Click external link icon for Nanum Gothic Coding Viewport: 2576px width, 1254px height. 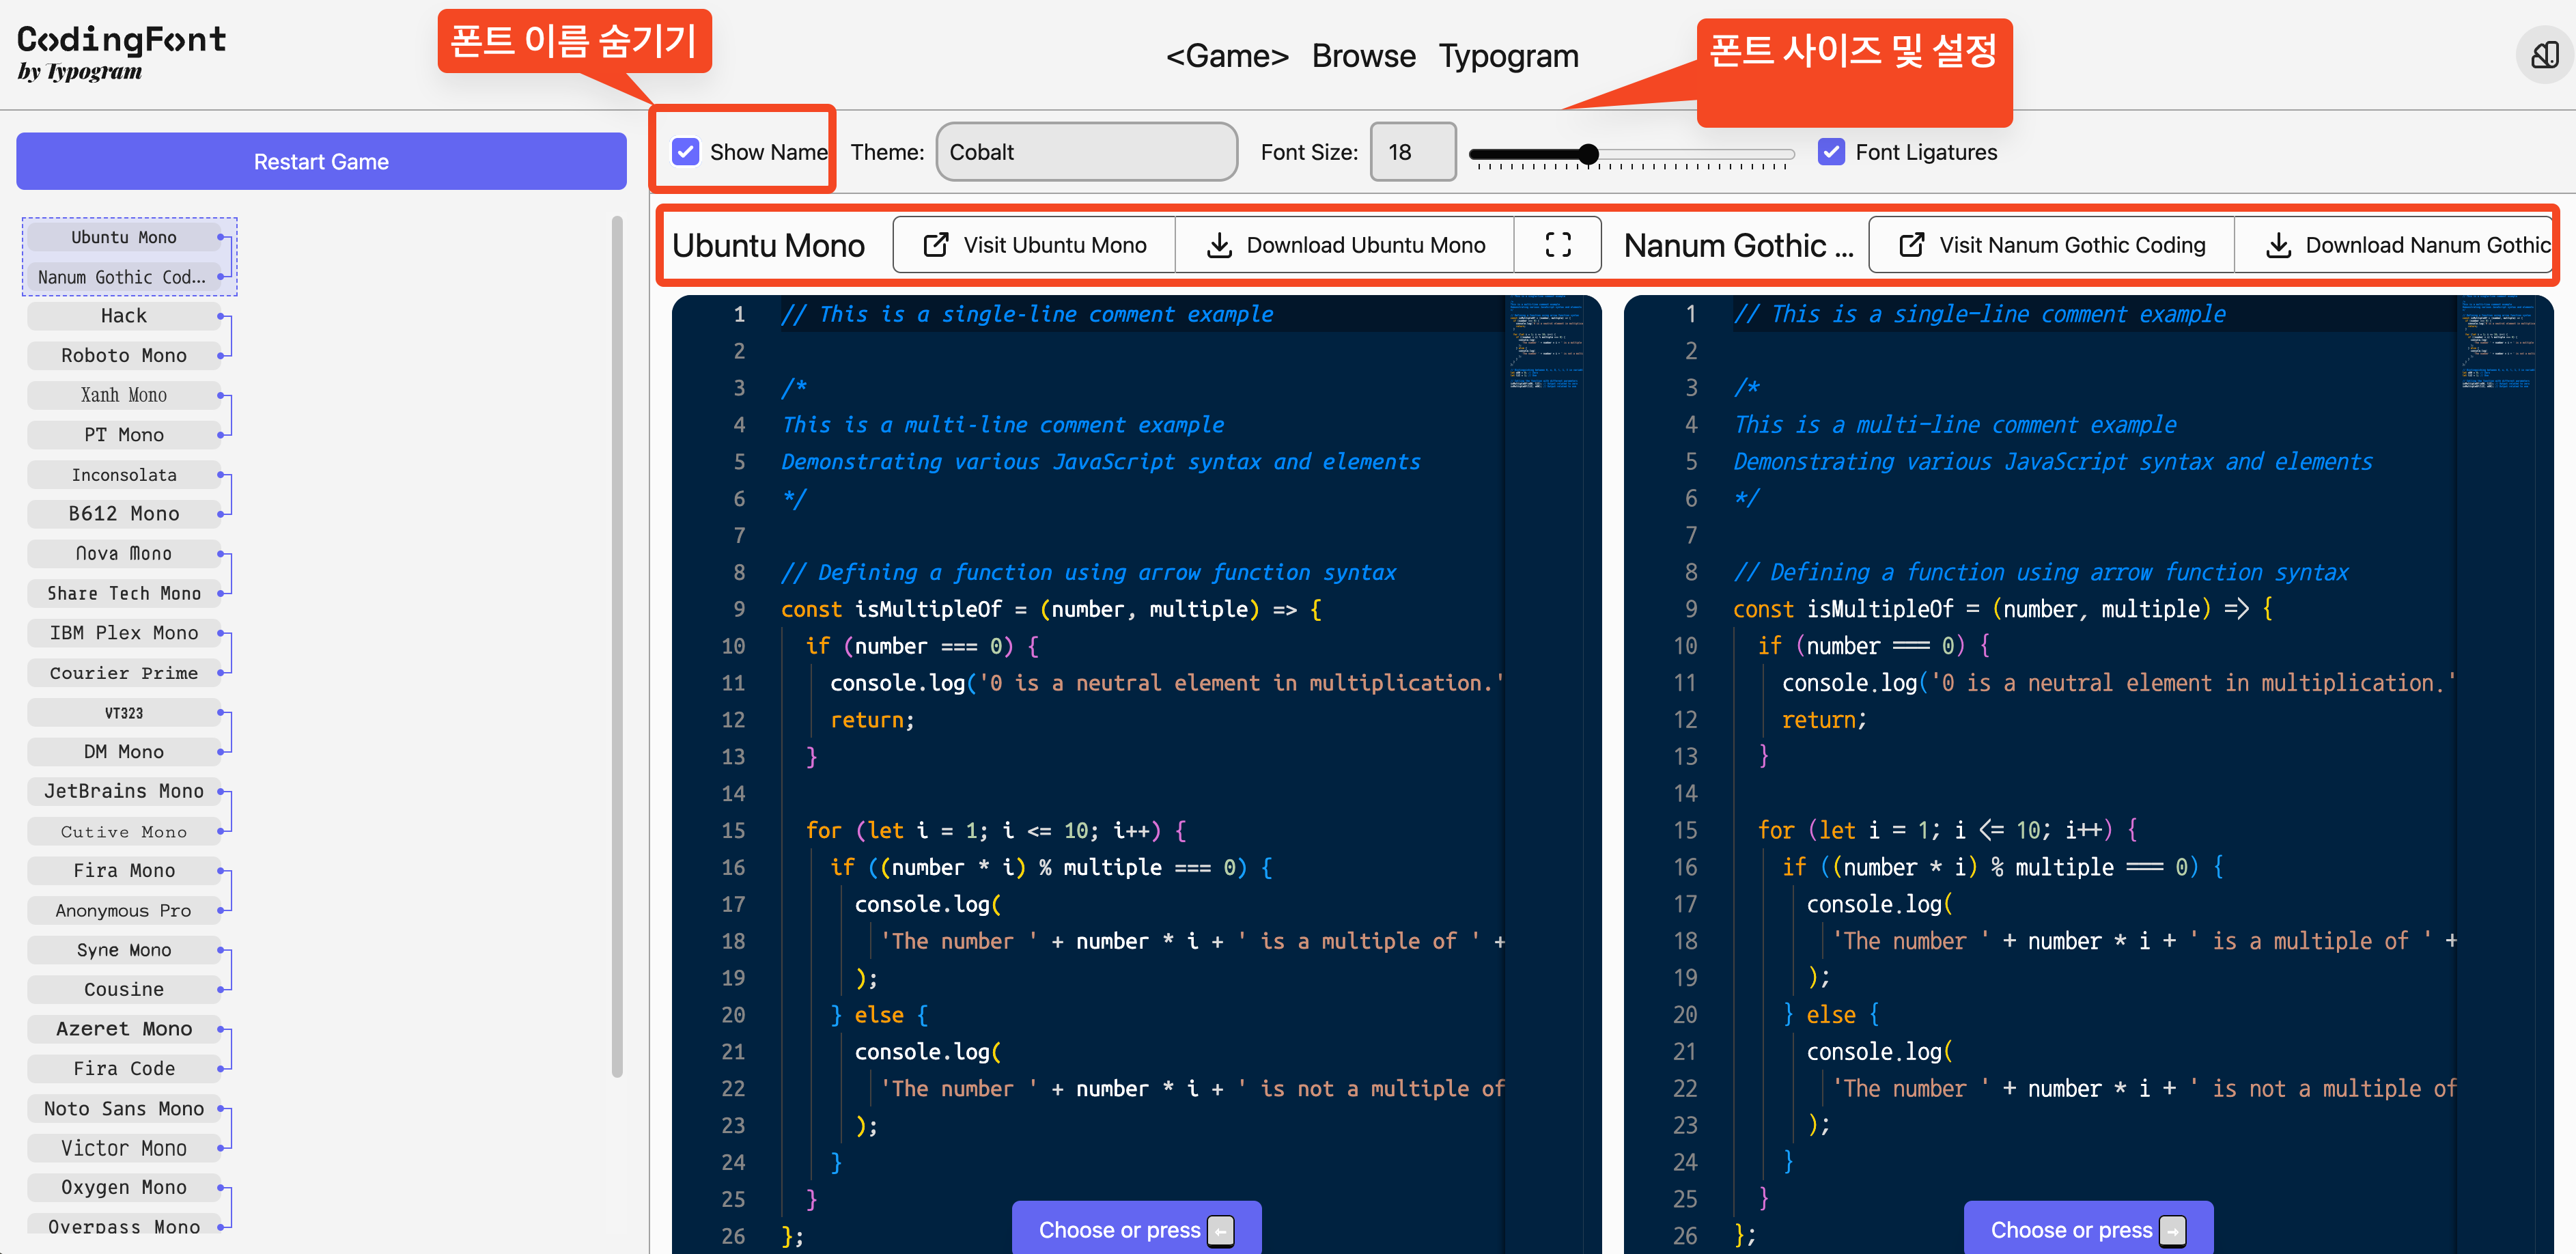point(1911,245)
